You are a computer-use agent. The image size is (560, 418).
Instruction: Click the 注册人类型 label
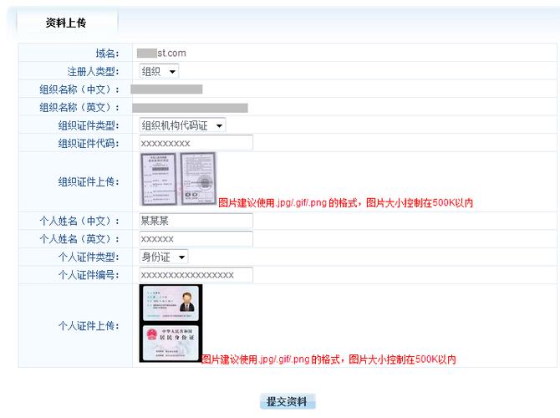click(x=94, y=71)
